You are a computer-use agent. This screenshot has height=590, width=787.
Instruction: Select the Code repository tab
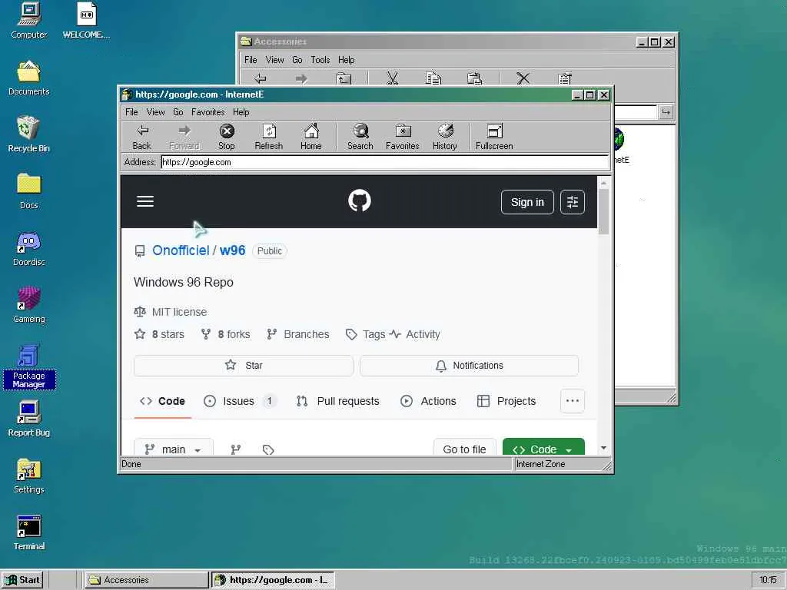tap(162, 401)
